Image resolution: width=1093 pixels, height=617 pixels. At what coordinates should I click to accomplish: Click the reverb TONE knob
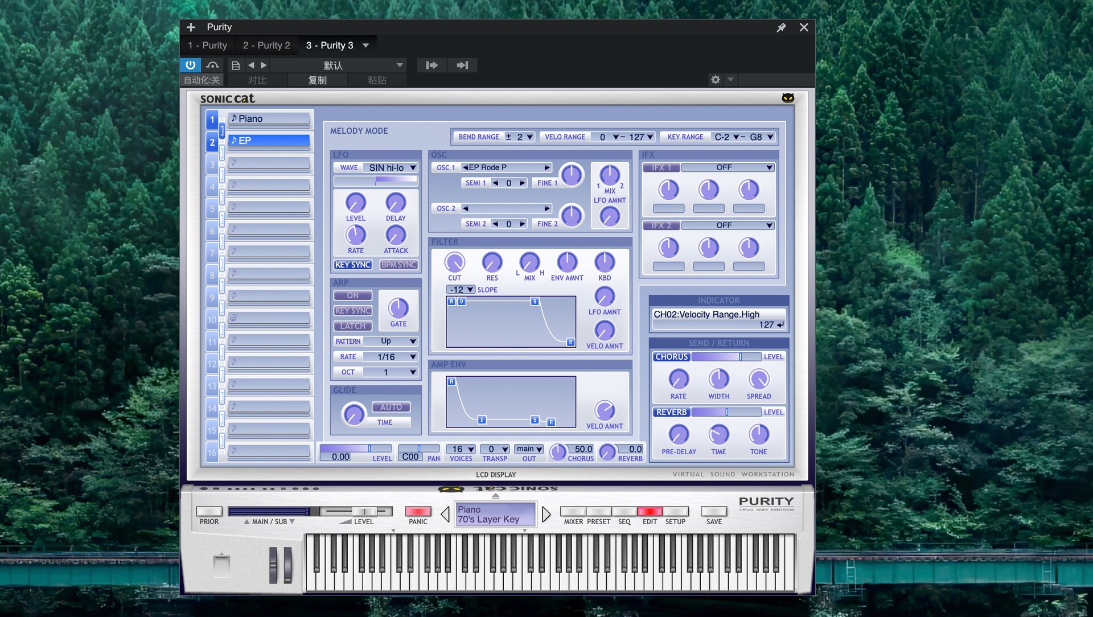click(758, 435)
